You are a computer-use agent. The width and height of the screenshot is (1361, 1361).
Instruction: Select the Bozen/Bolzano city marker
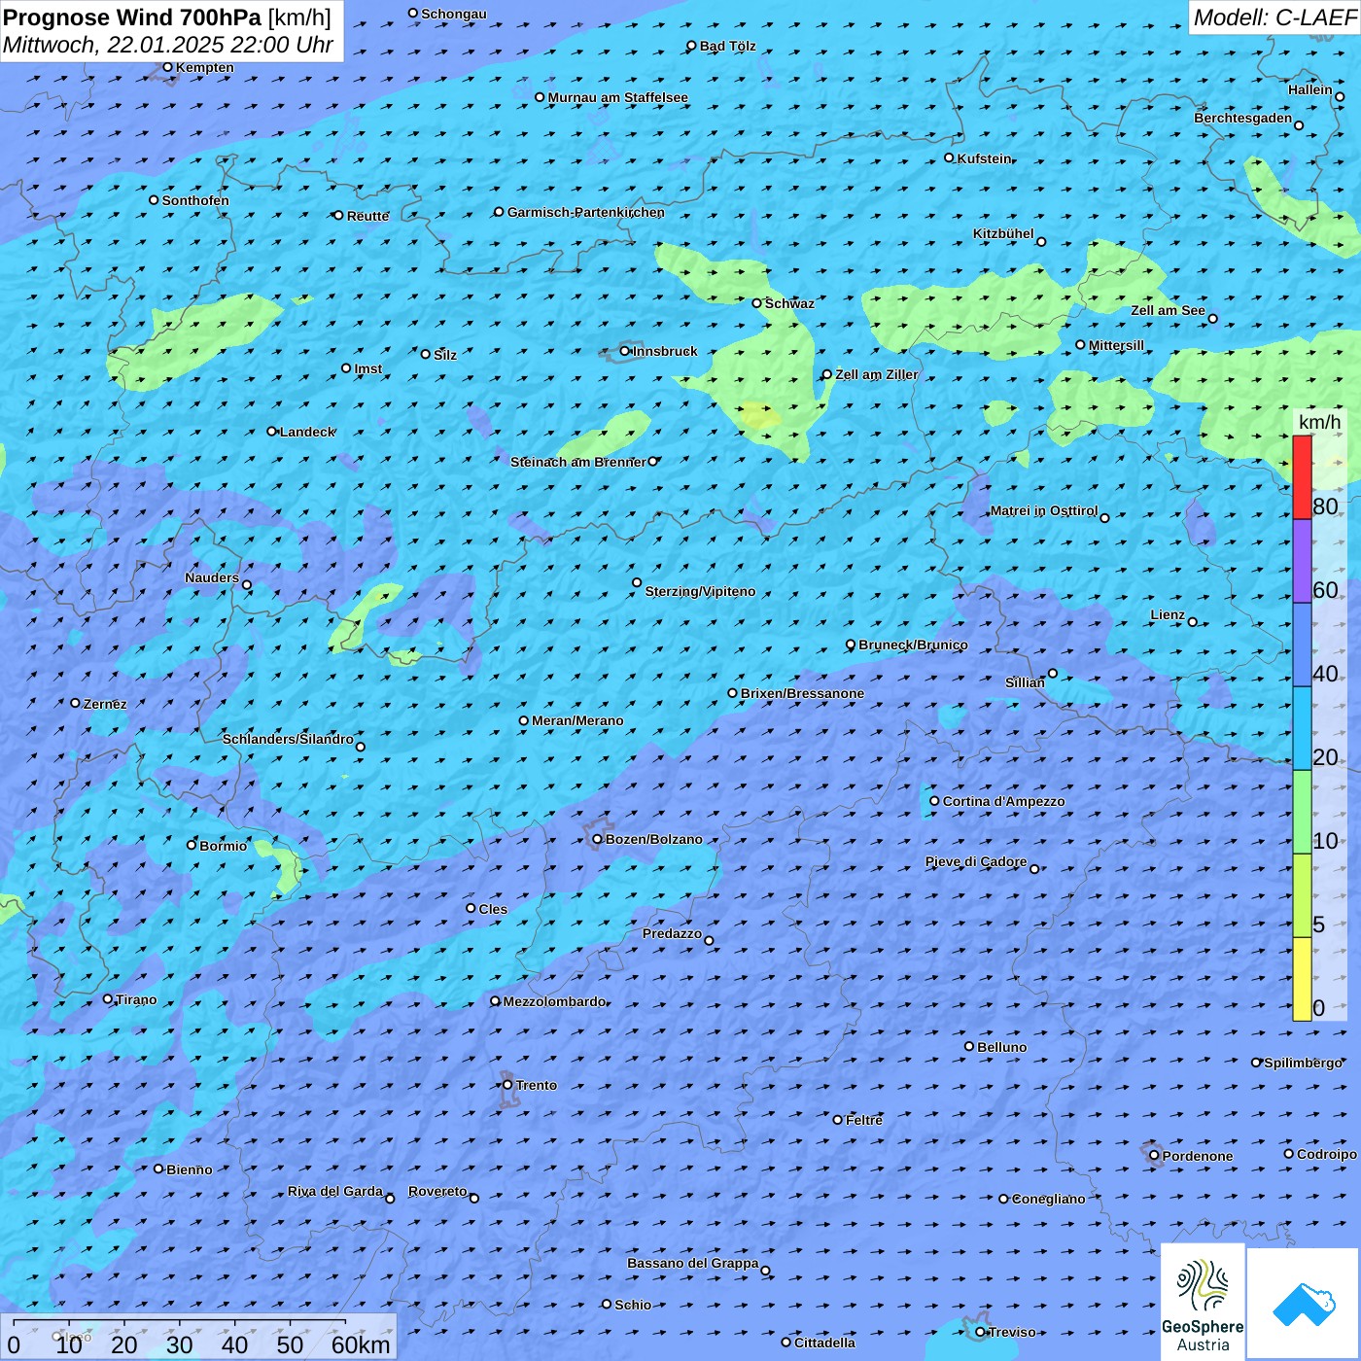point(598,839)
